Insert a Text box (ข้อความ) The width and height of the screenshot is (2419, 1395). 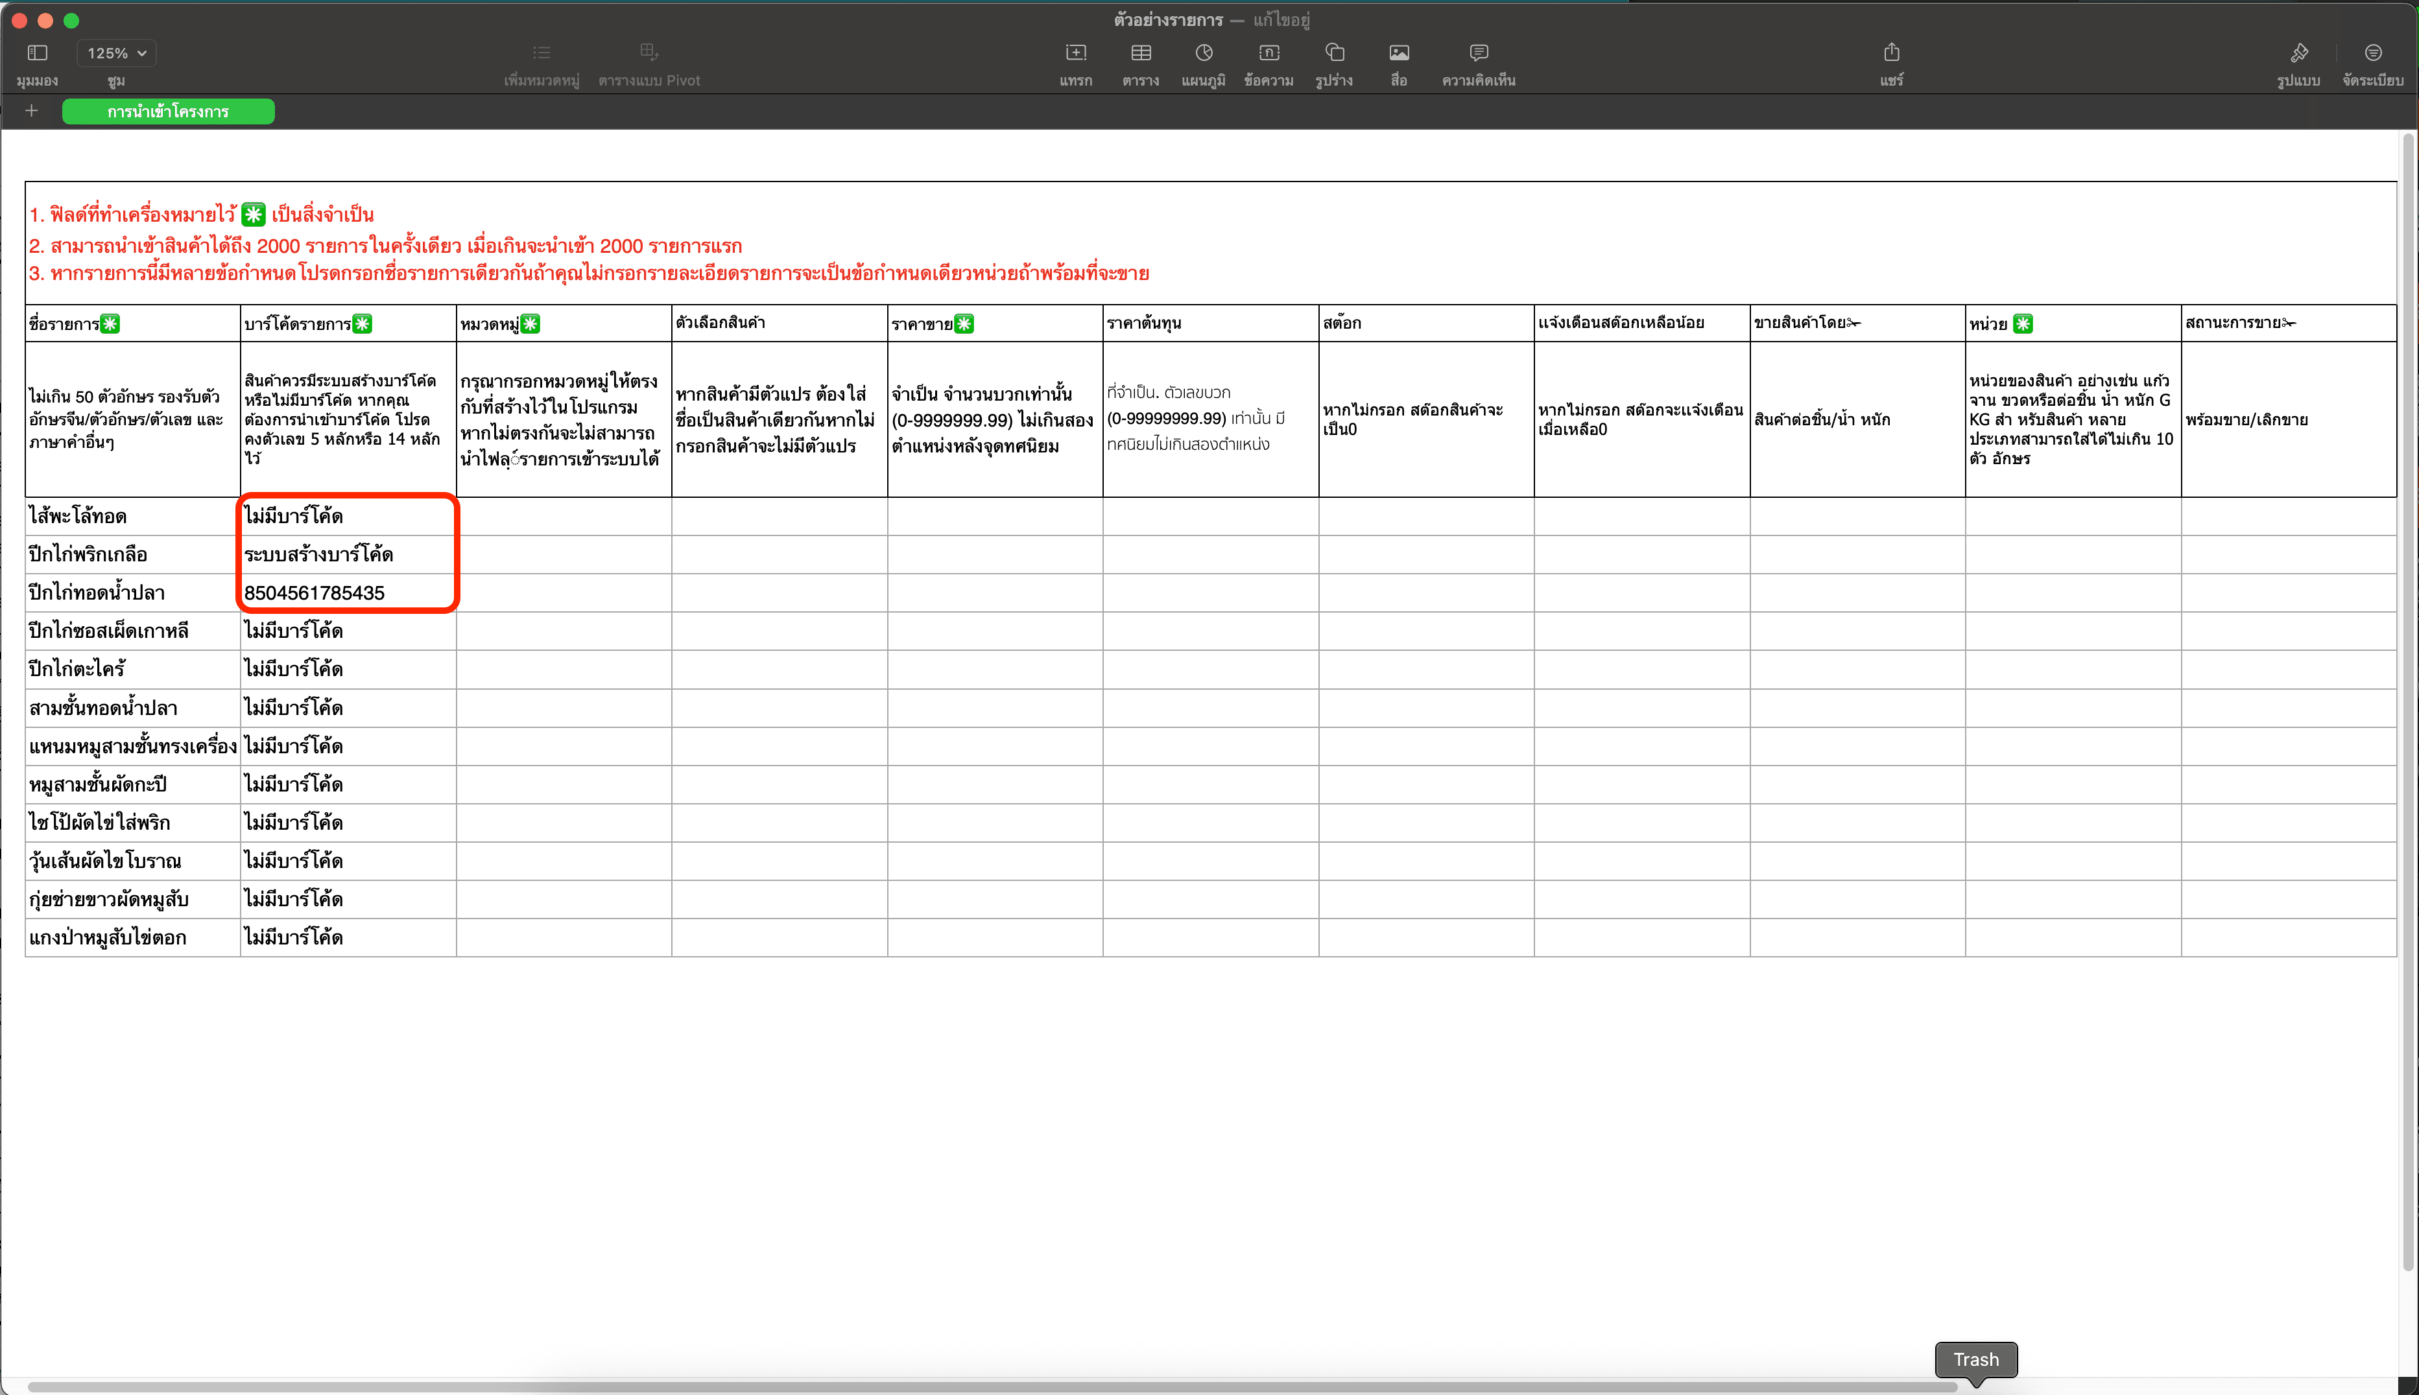(x=1269, y=53)
